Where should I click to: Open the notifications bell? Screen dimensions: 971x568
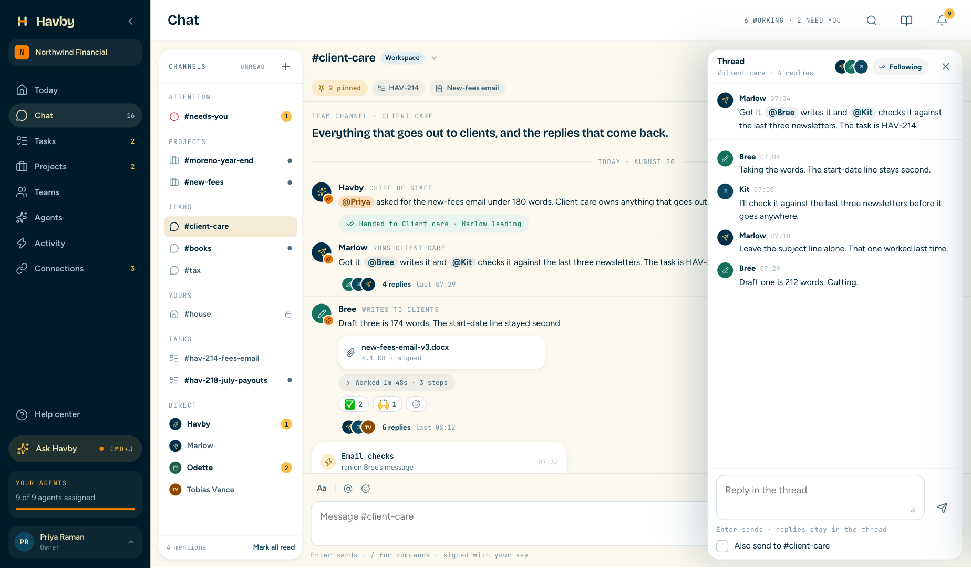[942, 21]
